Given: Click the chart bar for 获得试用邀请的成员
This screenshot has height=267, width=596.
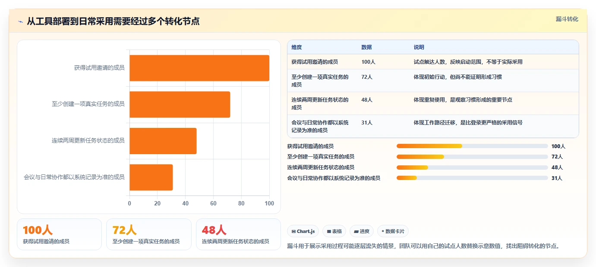Looking at the screenshot, I should coord(199,68).
